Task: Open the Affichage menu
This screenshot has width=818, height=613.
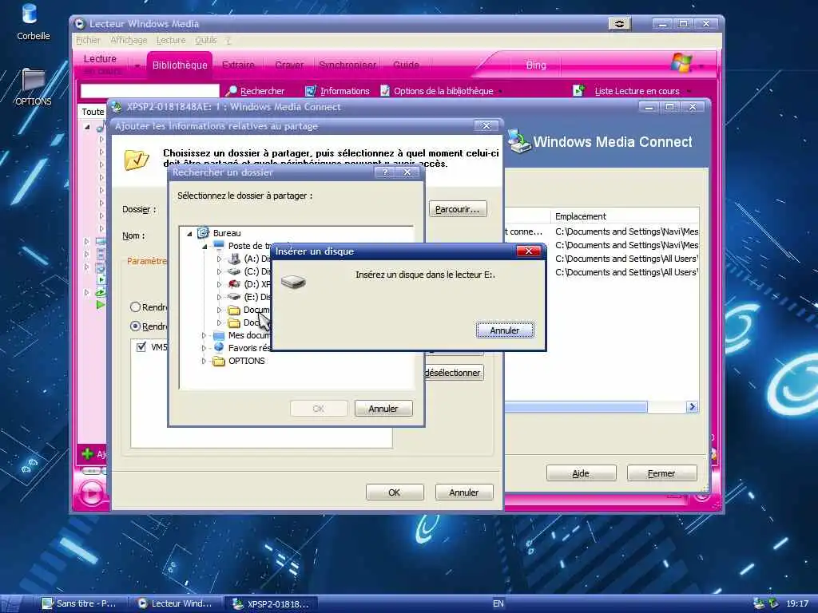Action: (129, 40)
